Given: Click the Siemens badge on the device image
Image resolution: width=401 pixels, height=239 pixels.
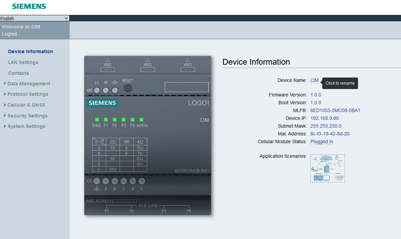Looking at the screenshot, I should tap(102, 103).
